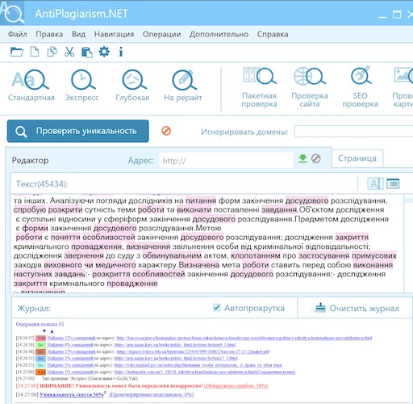Viewport: 413px width, 404px height.
Task: Open the Операции menu
Action: click(161, 34)
